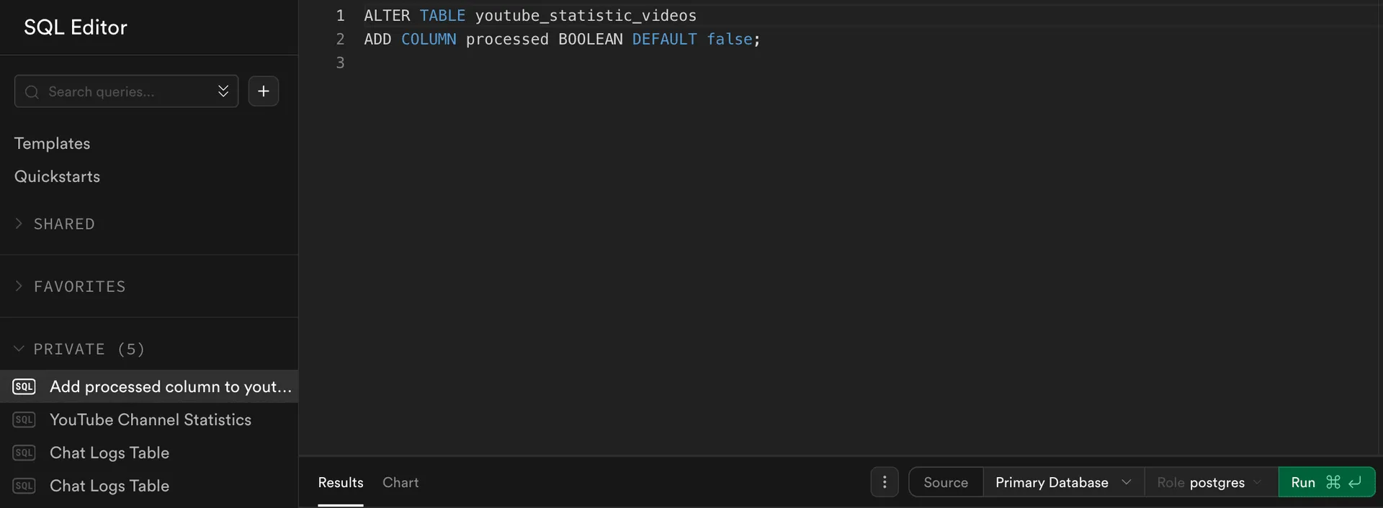Expand the SHARED queries group

click(55, 224)
